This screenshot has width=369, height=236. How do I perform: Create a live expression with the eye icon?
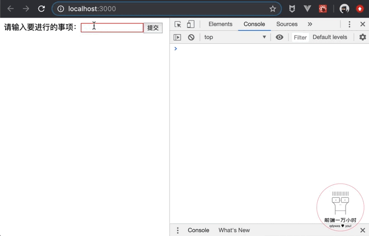(x=280, y=37)
